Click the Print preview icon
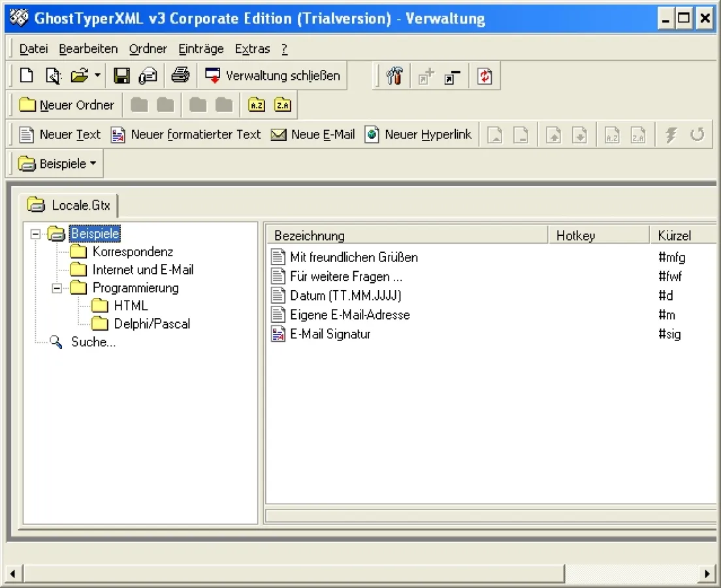 (52, 76)
